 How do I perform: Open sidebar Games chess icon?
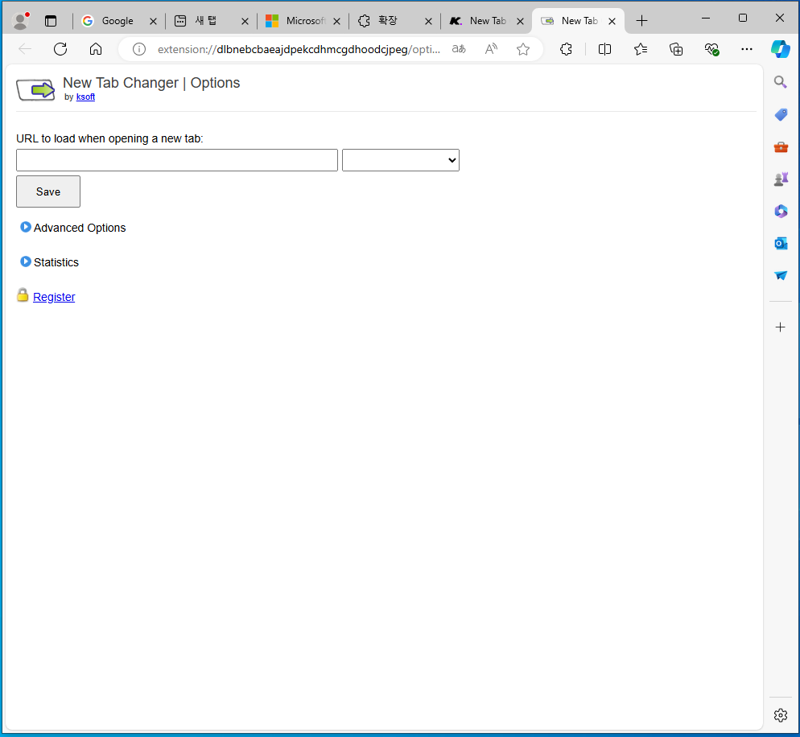tap(781, 179)
